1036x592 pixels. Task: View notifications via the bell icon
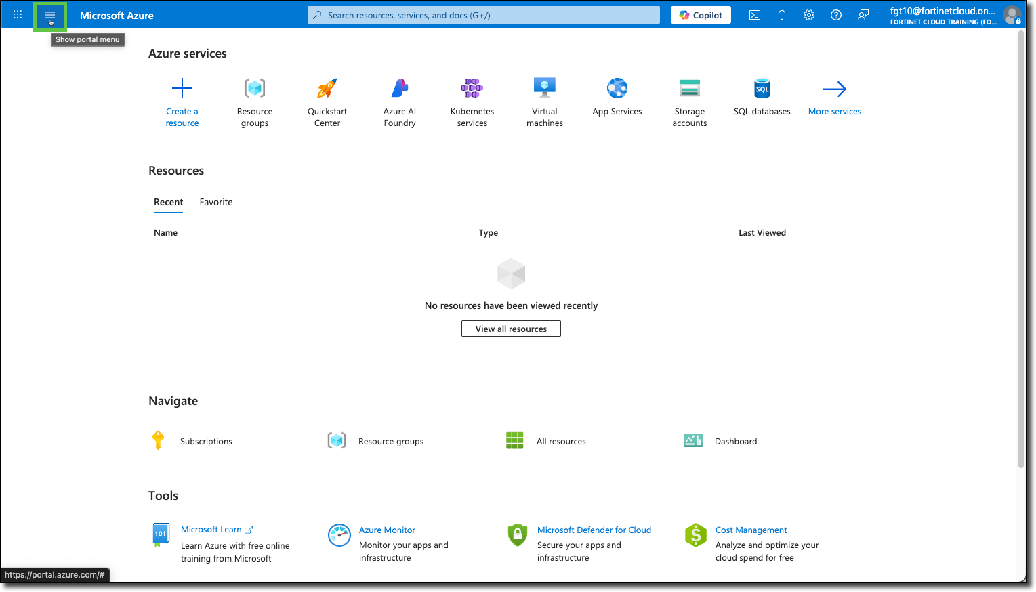(x=782, y=14)
